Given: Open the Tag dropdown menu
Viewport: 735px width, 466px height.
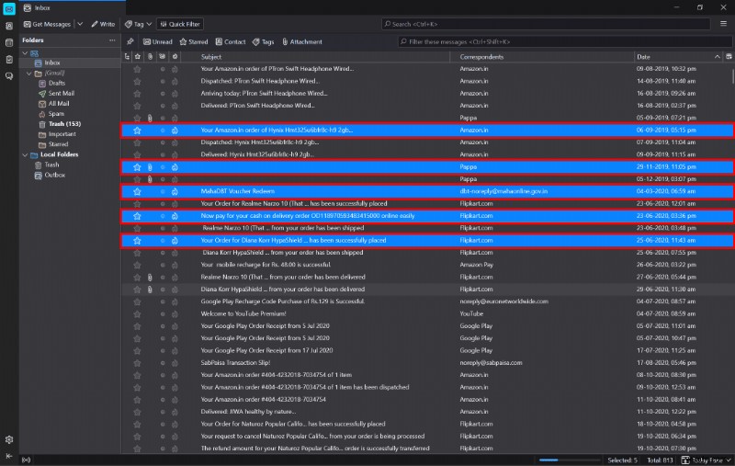Looking at the screenshot, I should click(x=139, y=24).
